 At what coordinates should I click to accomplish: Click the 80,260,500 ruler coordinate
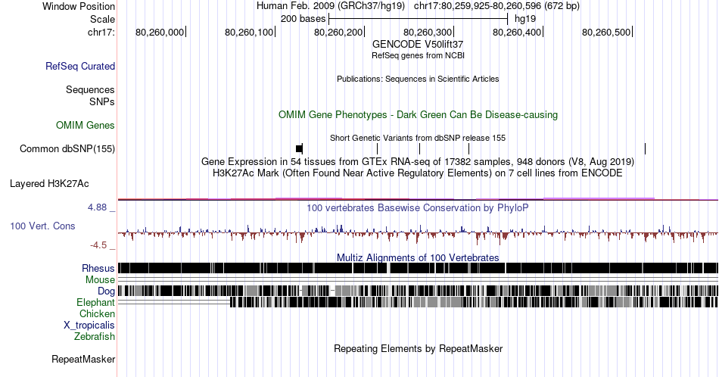(x=606, y=32)
